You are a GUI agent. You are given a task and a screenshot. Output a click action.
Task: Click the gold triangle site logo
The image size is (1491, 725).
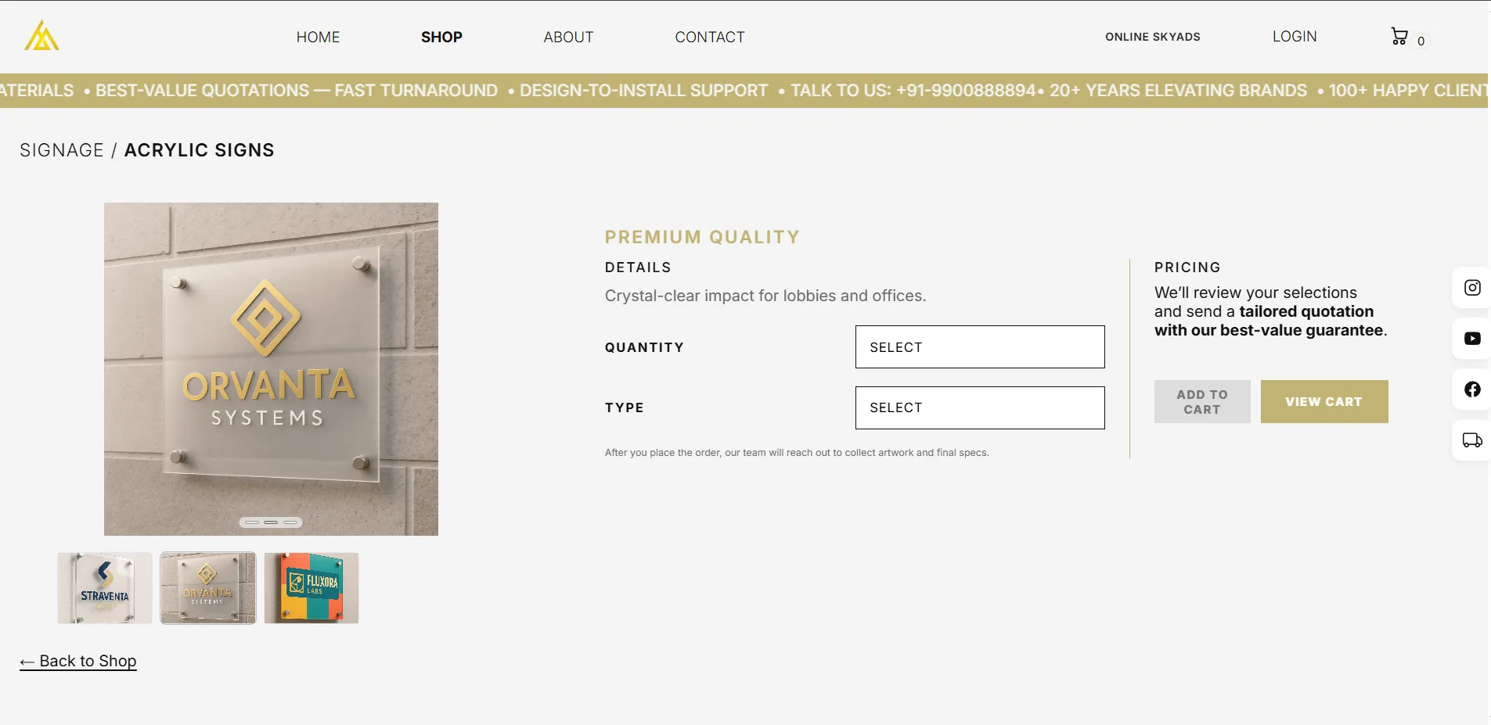tap(41, 36)
